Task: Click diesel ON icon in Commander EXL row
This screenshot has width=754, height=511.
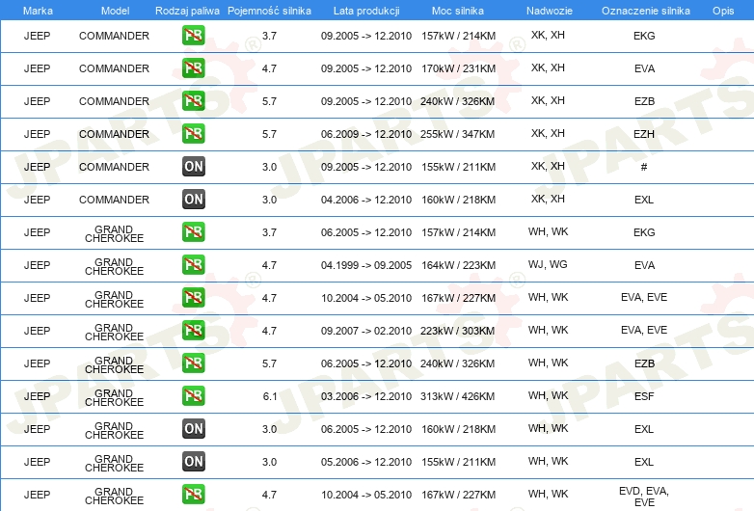Action: pyautogui.click(x=193, y=199)
